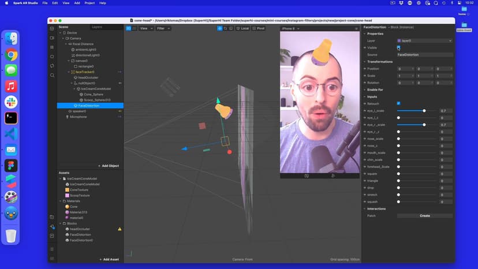Collapse the Blocks folder in Assets

pos(61,223)
